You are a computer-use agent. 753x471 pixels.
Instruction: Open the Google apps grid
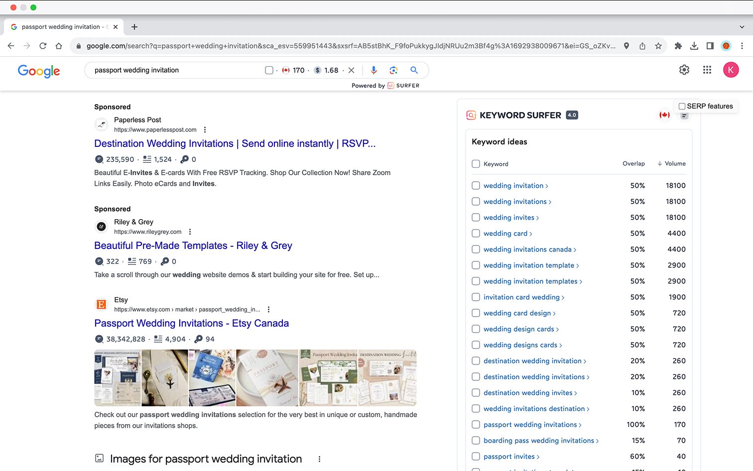[707, 70]
